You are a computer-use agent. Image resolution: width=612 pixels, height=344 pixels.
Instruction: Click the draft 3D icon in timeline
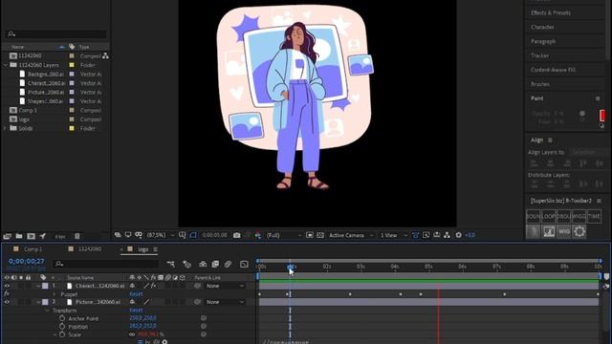tap(187, 264)
